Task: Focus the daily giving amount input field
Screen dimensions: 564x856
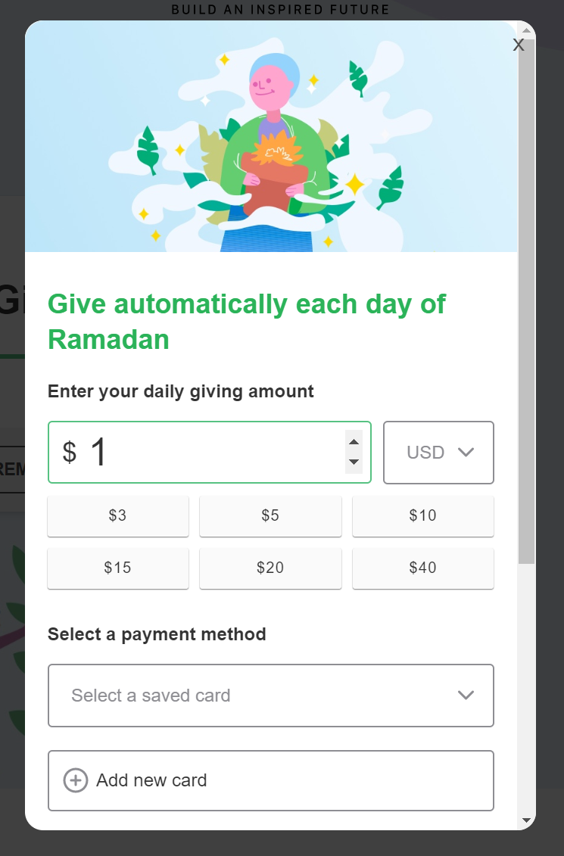Action: 210,452
